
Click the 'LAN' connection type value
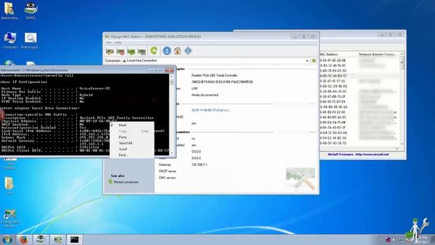(x=194, y=88)
